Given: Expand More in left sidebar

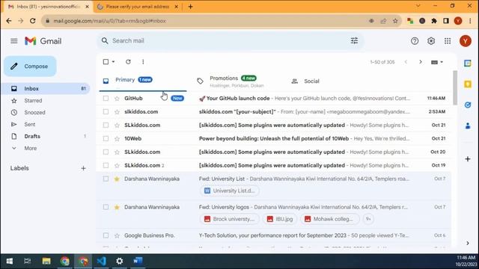Looking at the screenshot, I should [30, 148].
